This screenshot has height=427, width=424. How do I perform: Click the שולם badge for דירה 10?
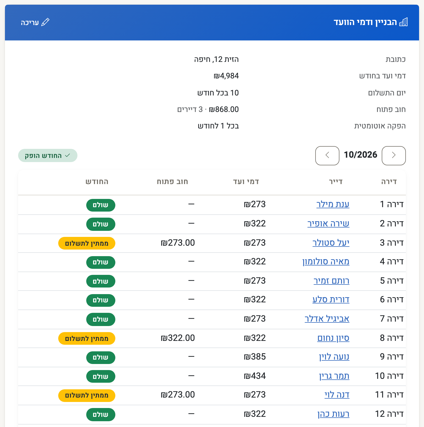[x=101, y=377]
